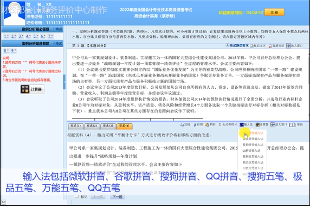The width and height of the screenshot is (310, 206).
Task: Tick the 标记 checkbox to flag this question
Action: [77, 196]
